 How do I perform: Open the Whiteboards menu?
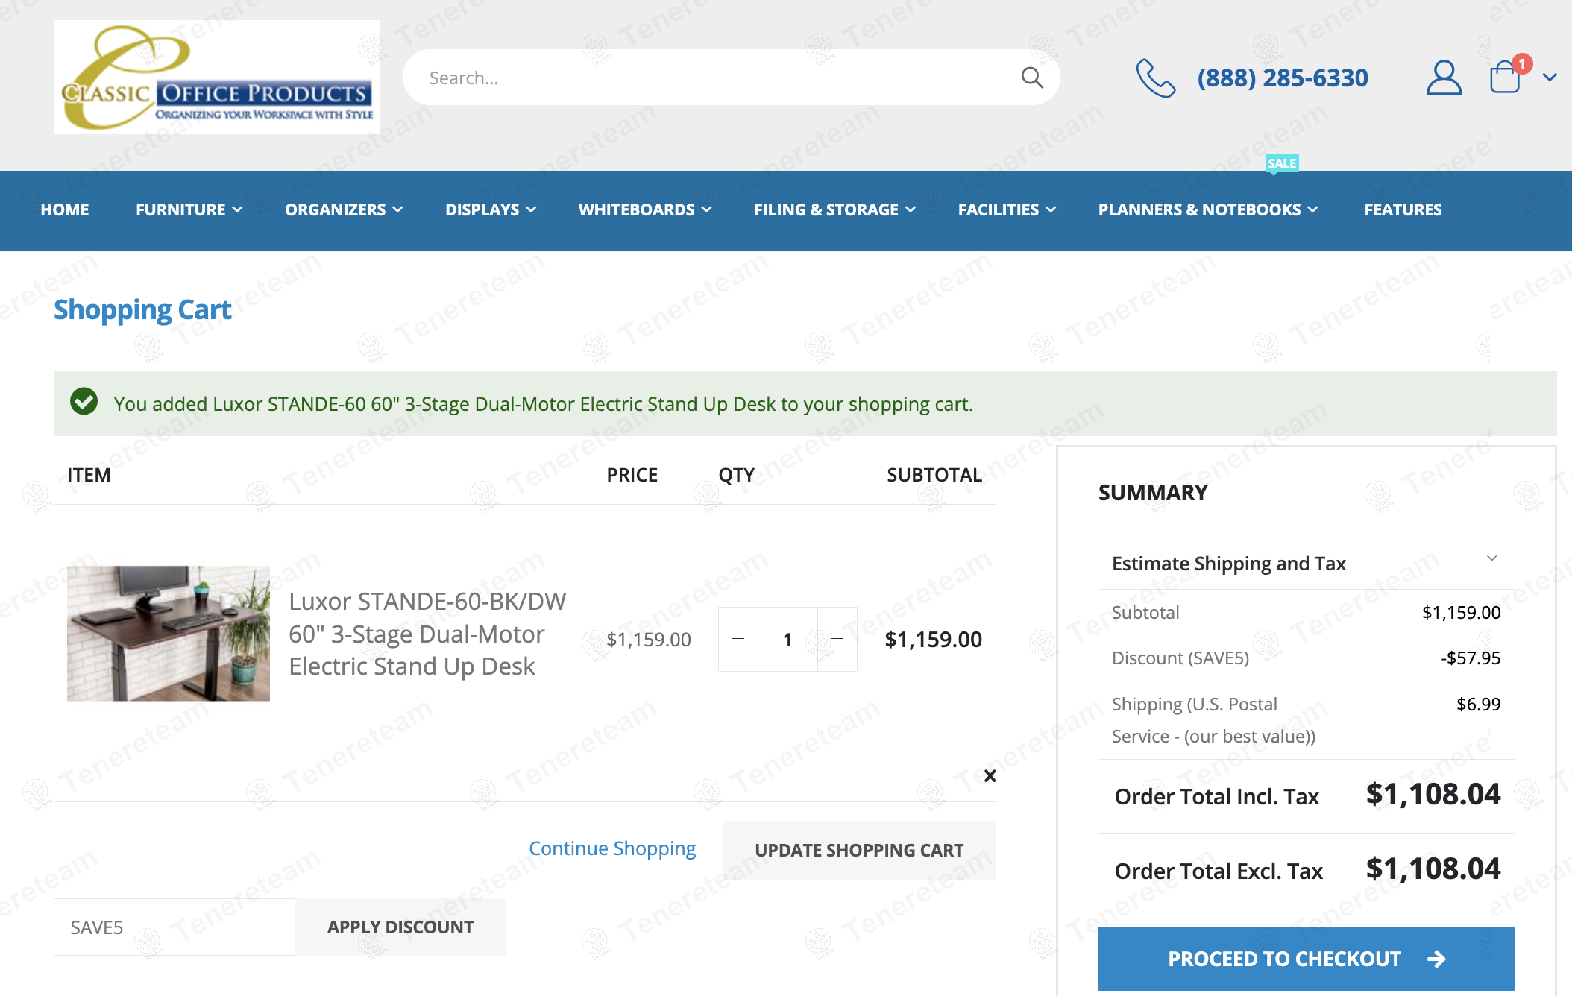click(x=644, y=210)
